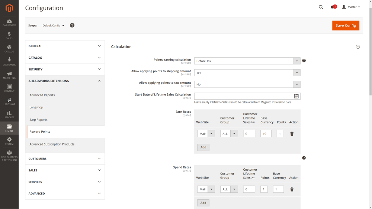Expand the Advanced config section
The width and height of the screenshot is (372, 209).
[x=65, y=194]
